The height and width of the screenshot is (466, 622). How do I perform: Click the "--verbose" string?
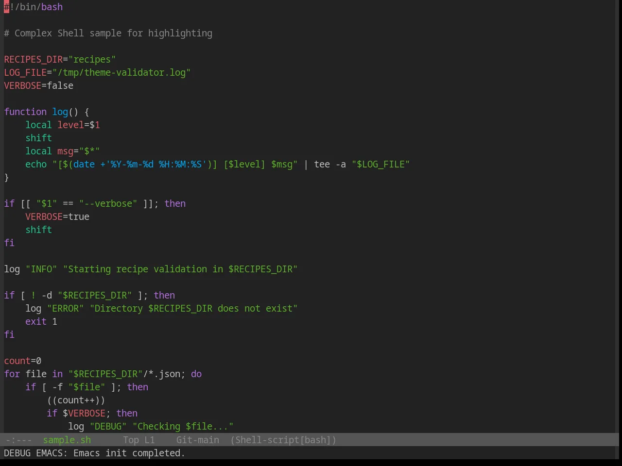(108, 203)
